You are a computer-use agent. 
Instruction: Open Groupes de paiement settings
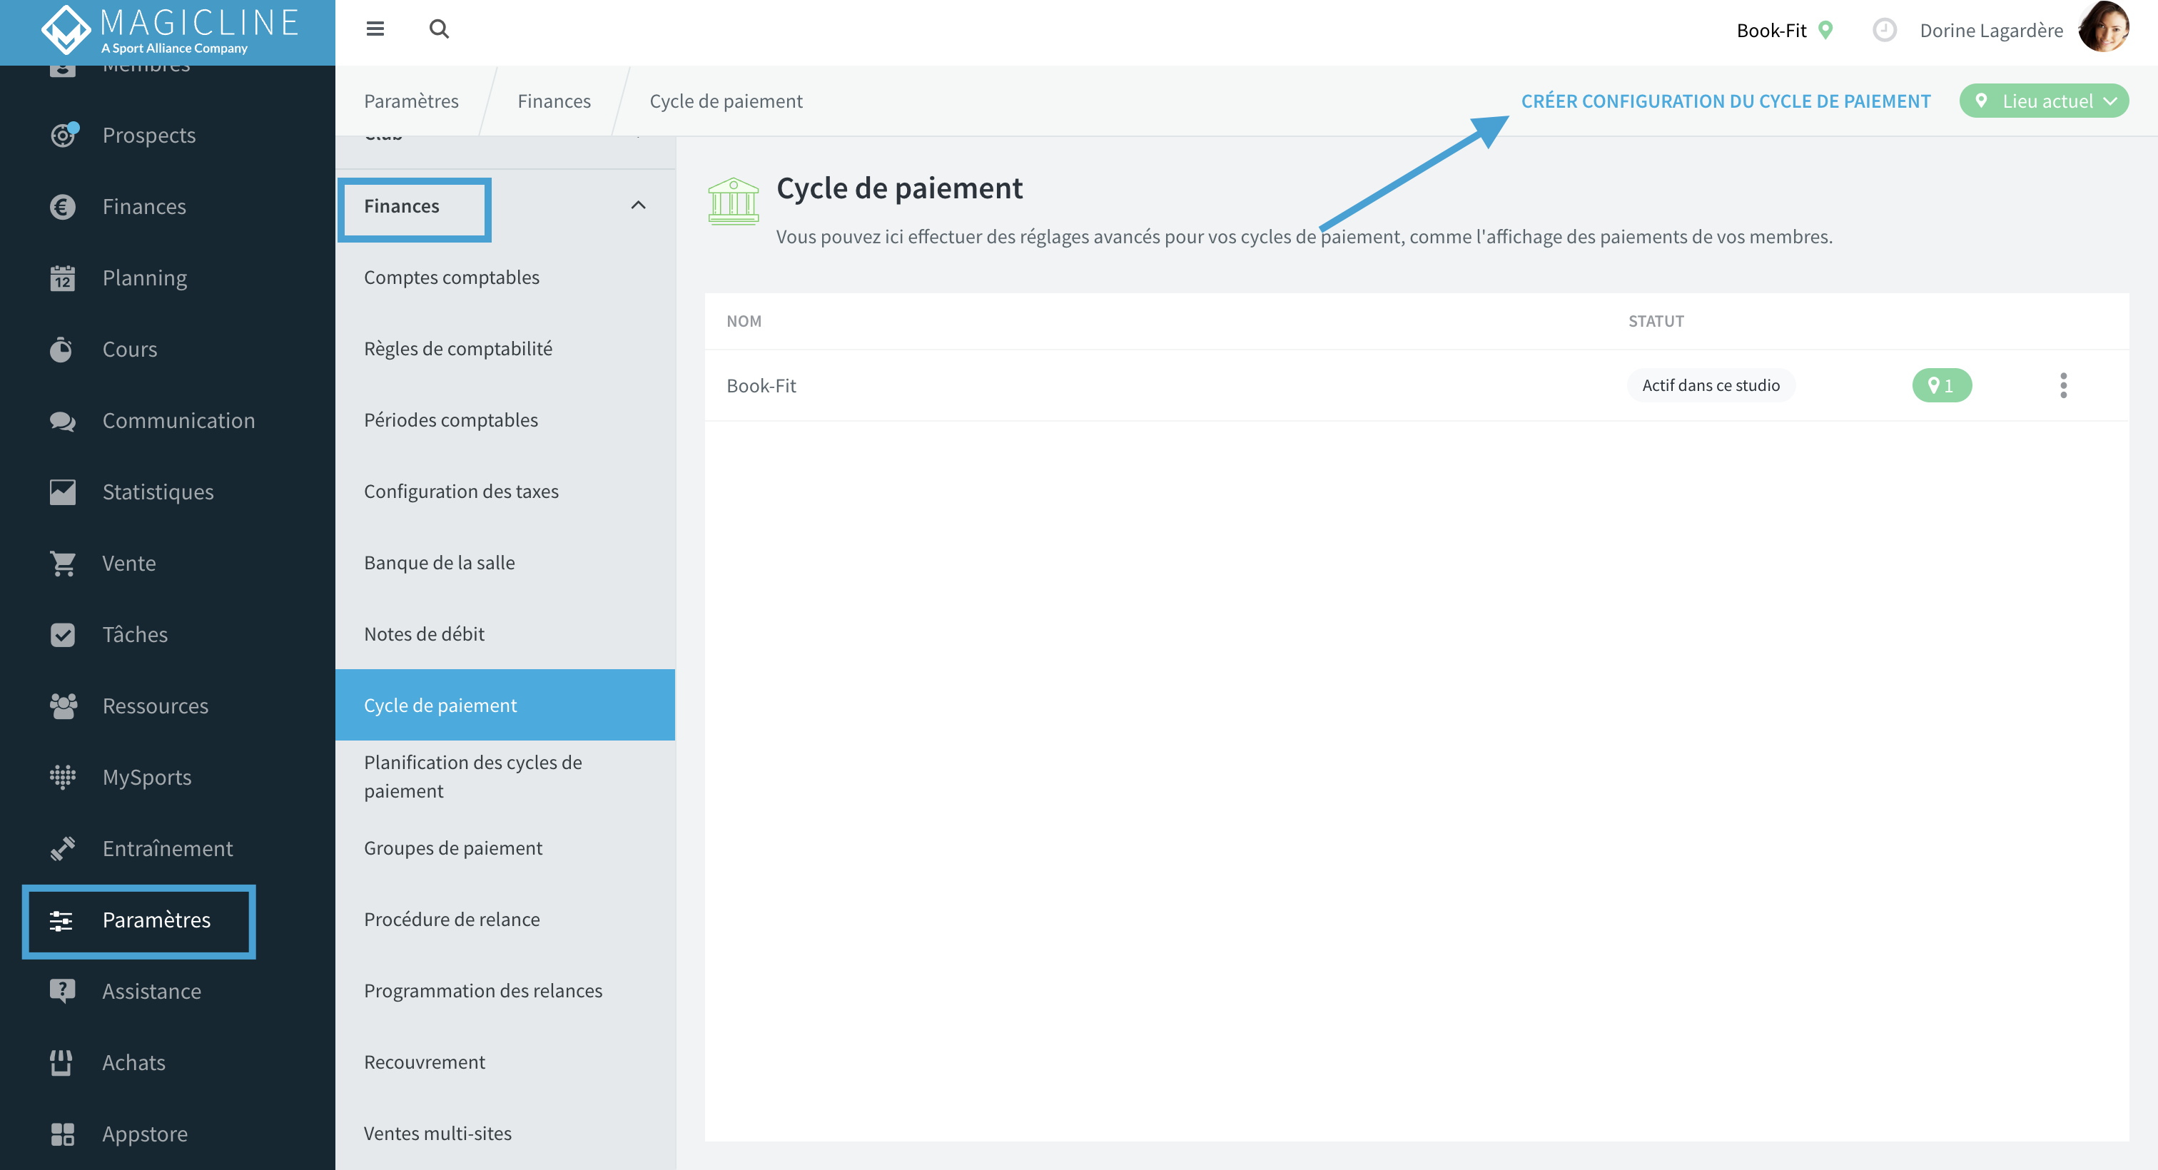click(453, 848)
